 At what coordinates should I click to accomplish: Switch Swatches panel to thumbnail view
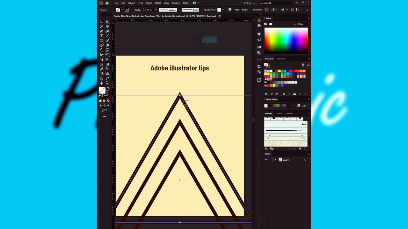click(x=308, y=65)
